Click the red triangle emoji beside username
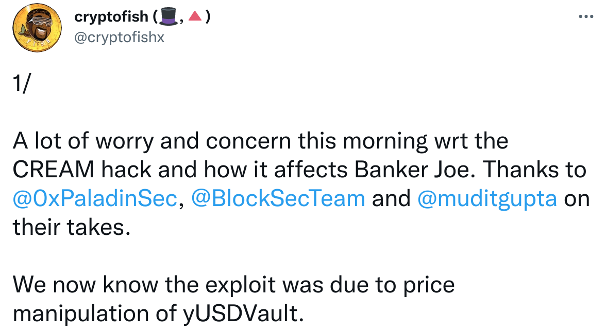The height and width of the screenshot is (333, 606). tap(195, 17)
